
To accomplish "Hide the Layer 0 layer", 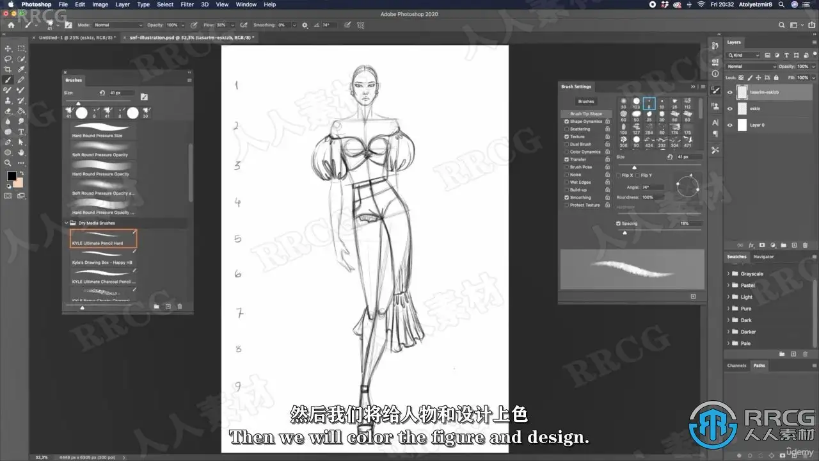I will pos(730,125).
